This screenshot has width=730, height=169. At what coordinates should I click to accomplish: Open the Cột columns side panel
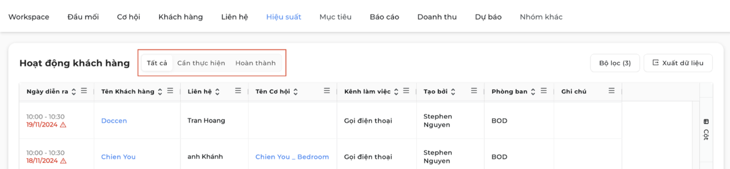point(706,129)
